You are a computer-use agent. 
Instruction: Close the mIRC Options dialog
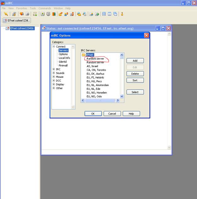click(x=147, y=35)
